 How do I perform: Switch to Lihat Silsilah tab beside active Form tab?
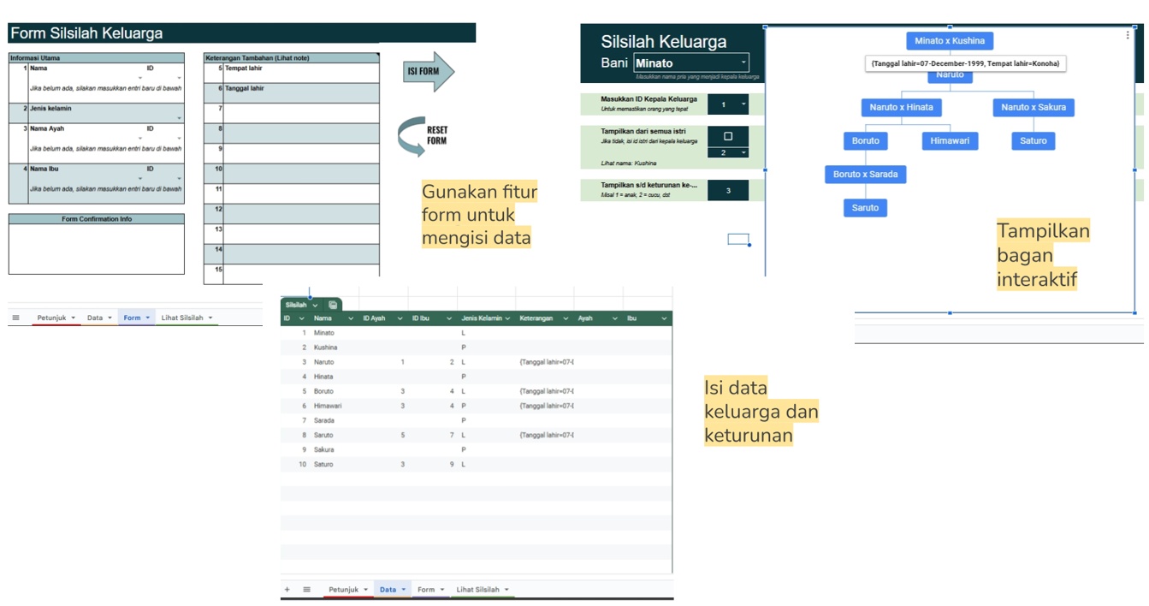(x=186, y=318)
